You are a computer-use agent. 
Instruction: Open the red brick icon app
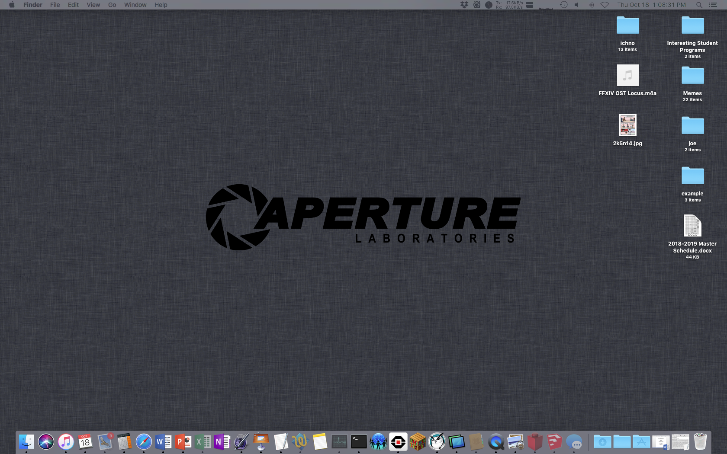[535, 442]
